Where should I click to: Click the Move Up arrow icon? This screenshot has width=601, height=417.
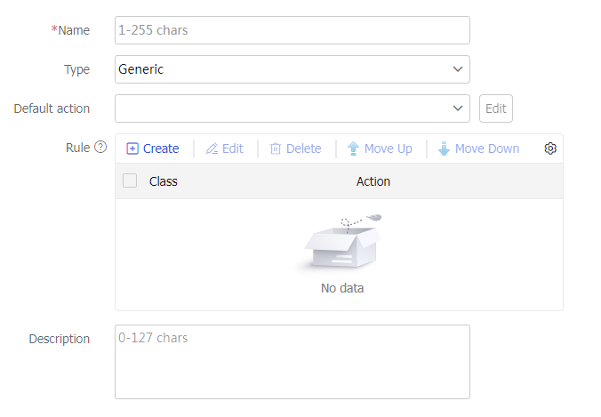[x=353, y=148]
